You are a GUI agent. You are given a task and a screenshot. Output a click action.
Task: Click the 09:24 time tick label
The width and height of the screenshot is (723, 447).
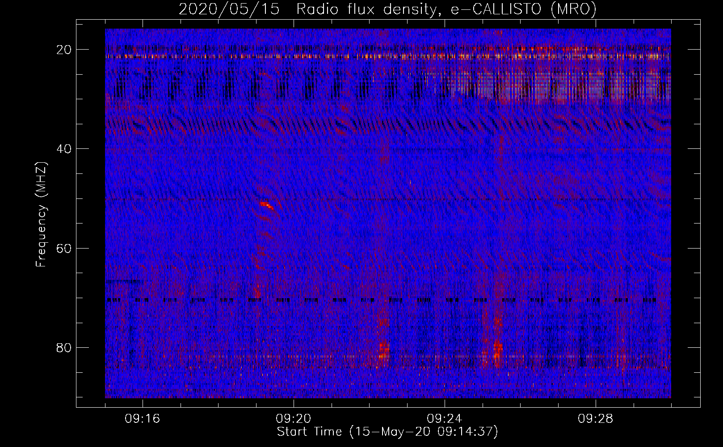(445, 419)
